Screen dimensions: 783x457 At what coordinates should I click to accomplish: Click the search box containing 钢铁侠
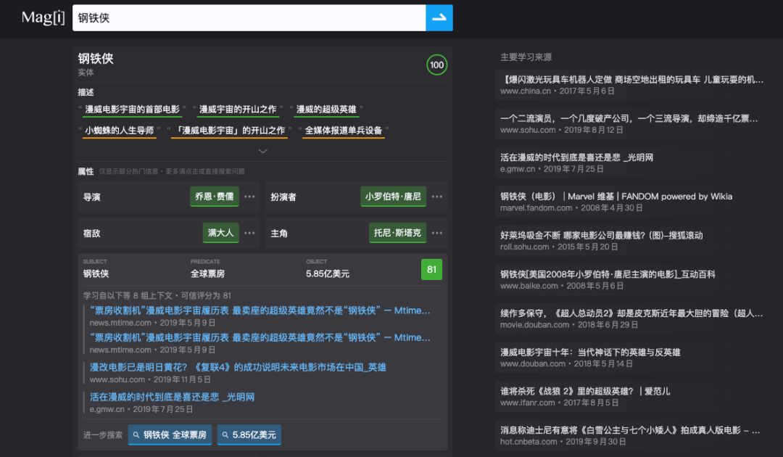(249, 18)
